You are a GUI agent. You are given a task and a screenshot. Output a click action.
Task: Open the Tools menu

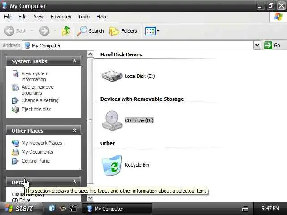84,17
